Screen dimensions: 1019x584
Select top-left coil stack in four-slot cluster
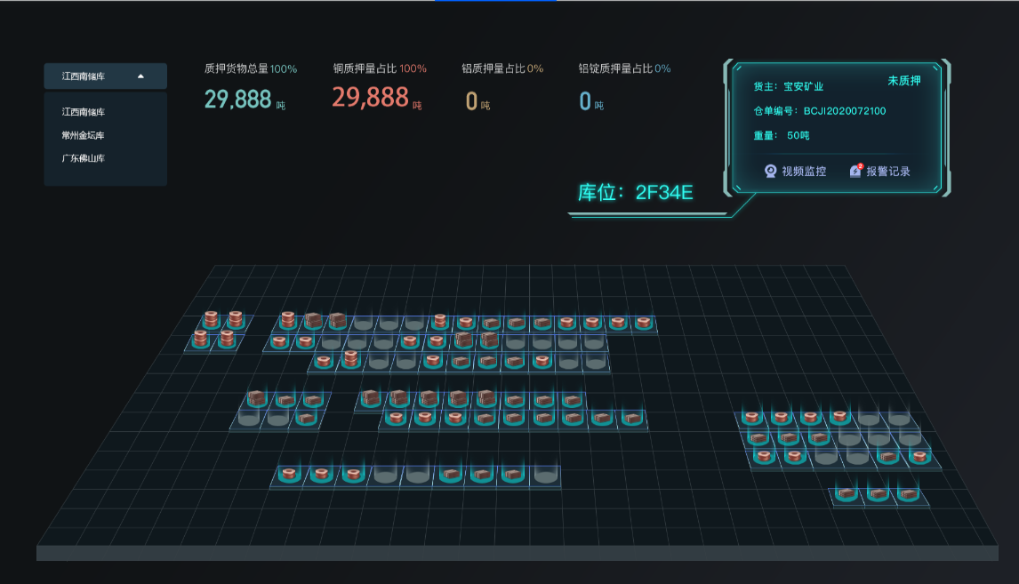[211, 319]
